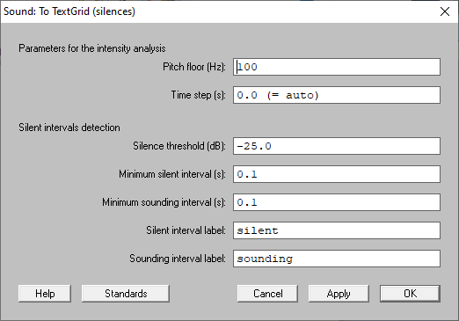Click the Pitch floor (Hz) input field
The width and height of the screenshot is (459, 321).
point(337,67)
